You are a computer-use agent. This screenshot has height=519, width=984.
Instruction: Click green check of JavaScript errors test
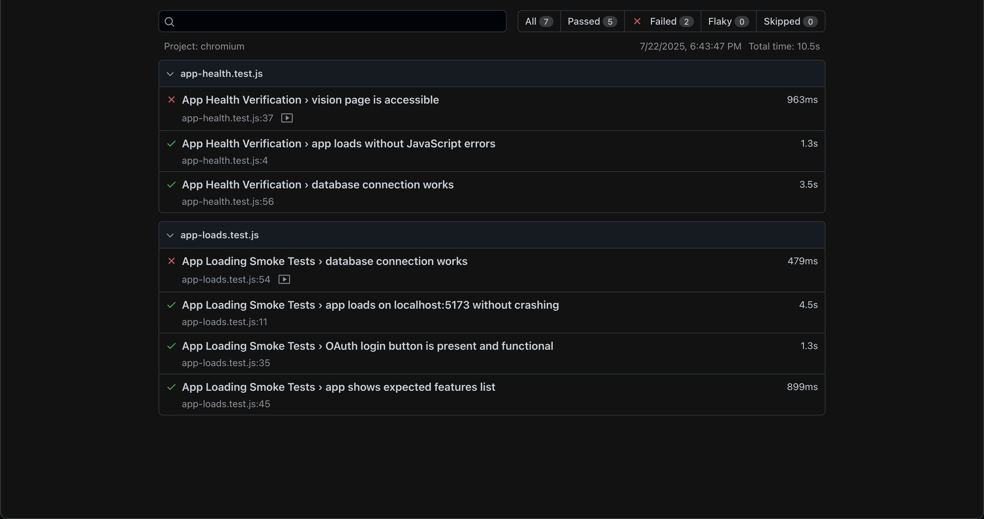click(x=172, y=144)
